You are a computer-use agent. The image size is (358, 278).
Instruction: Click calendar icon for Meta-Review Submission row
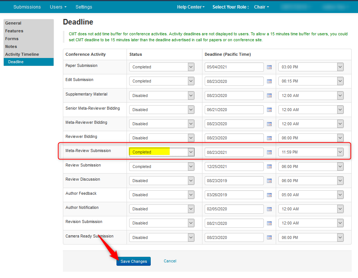click(269, 152)
